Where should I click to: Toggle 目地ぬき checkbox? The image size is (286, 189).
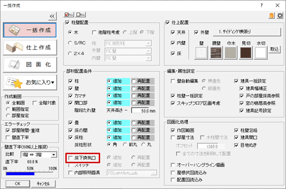click(x=236, y=145)
